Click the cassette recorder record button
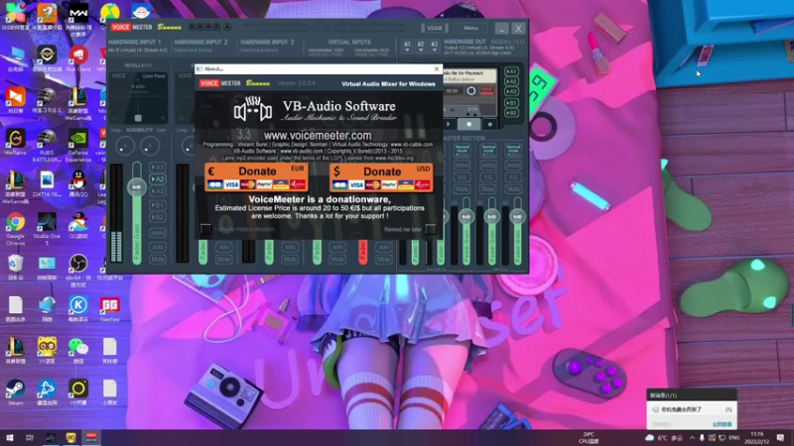The image size is (794, 446). click(489, 124)
